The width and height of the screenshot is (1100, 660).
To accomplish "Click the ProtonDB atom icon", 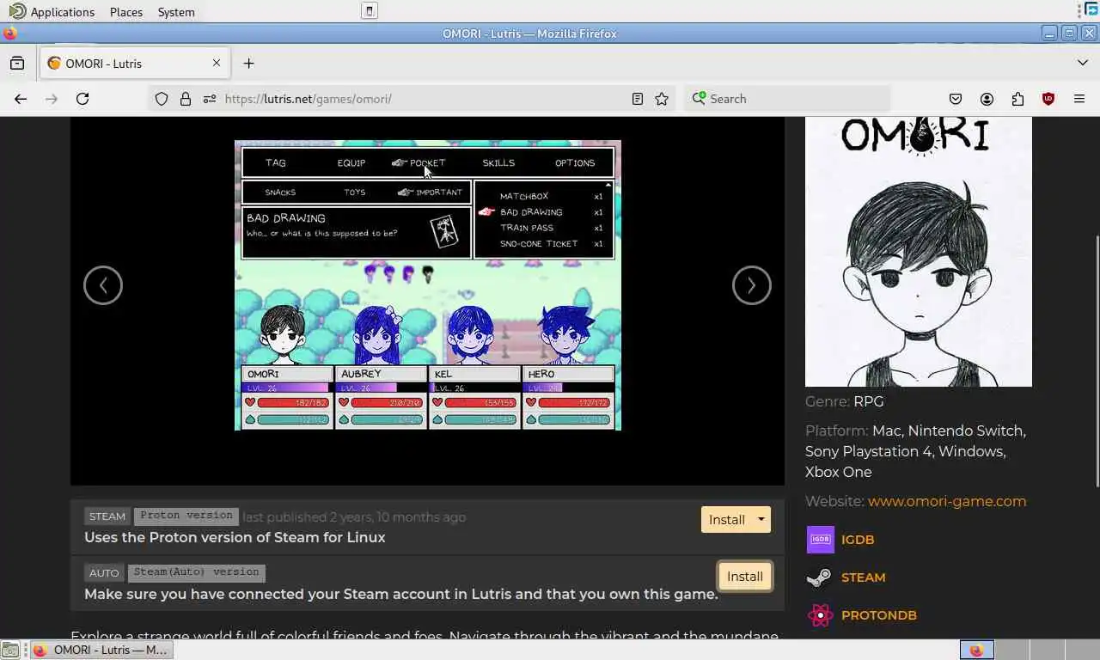I will click(x=821, y=615).
